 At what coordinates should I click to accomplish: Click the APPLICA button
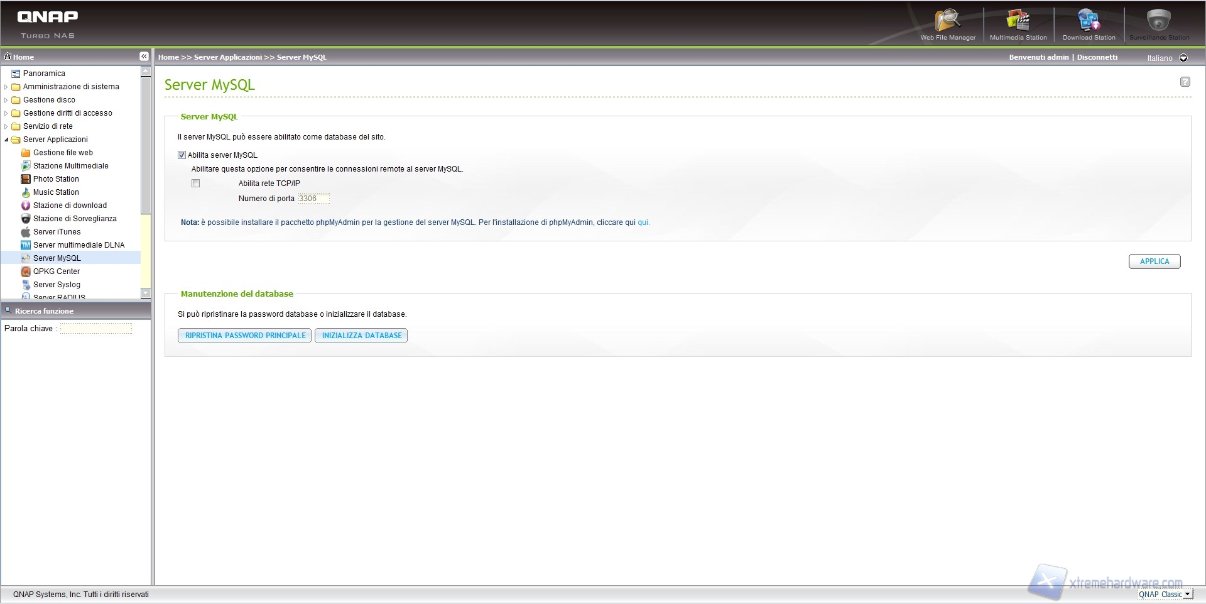[1154, 261]
